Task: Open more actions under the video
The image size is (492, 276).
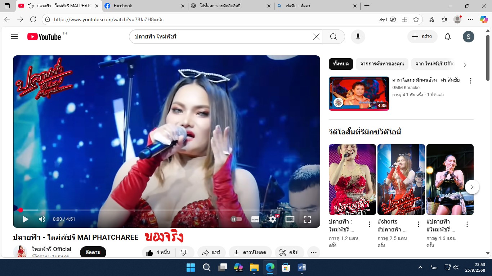Action: 314,253
